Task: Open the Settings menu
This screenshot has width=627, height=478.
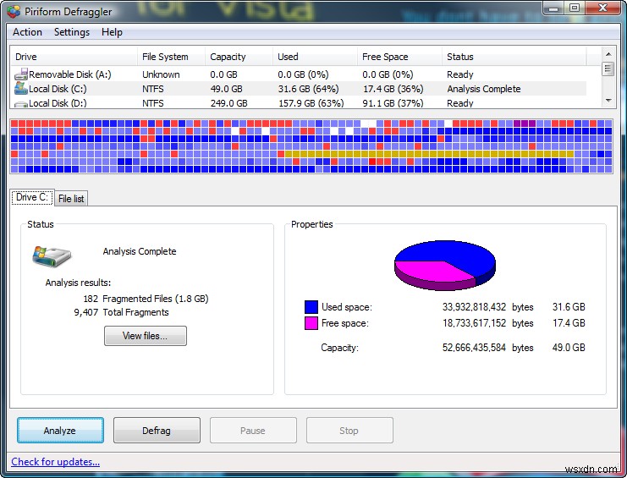Action: [72, 32]
